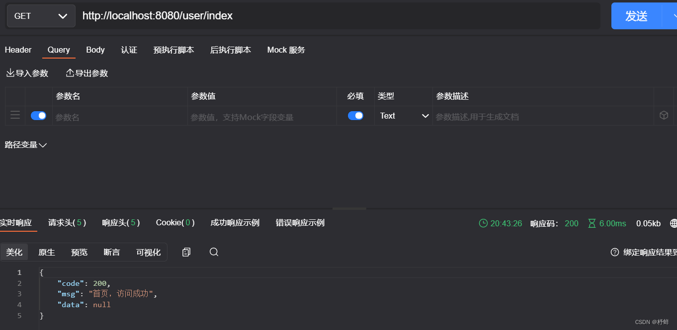This screenshot has width=677, height=330.
Task: Click the response code value 200
Action: click(x=572, y=223)
